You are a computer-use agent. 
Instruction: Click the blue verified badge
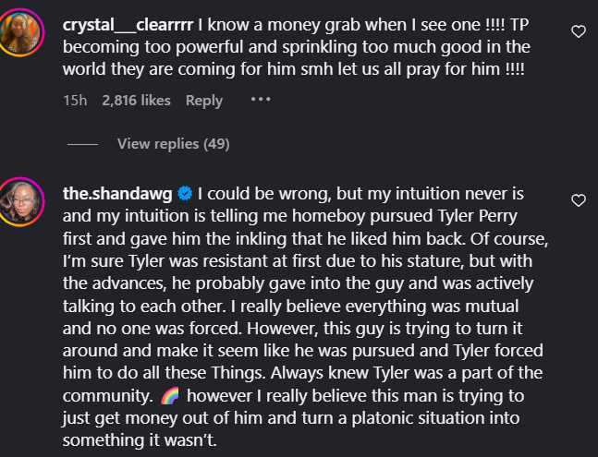point(184,194)
